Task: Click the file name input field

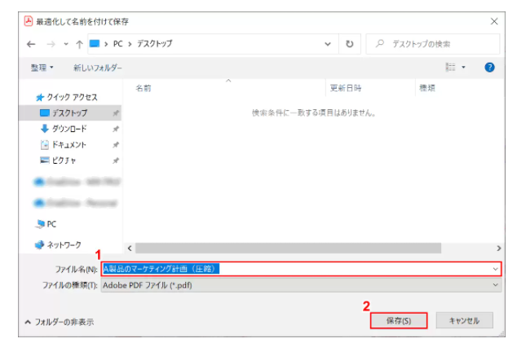Action: click(x=326, y=269)
